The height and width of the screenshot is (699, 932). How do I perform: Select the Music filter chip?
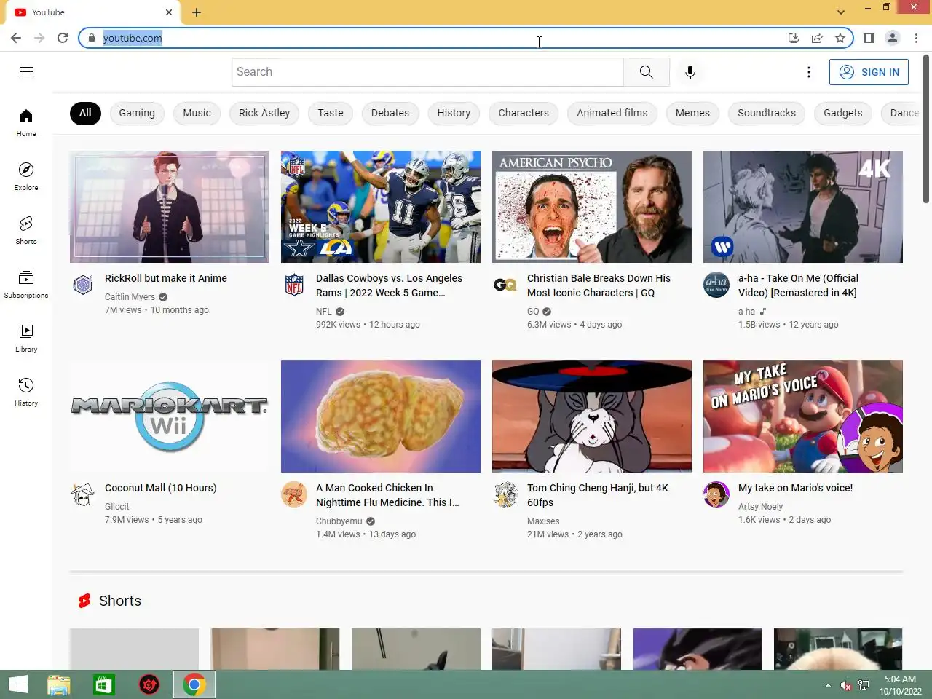[197, 113]
